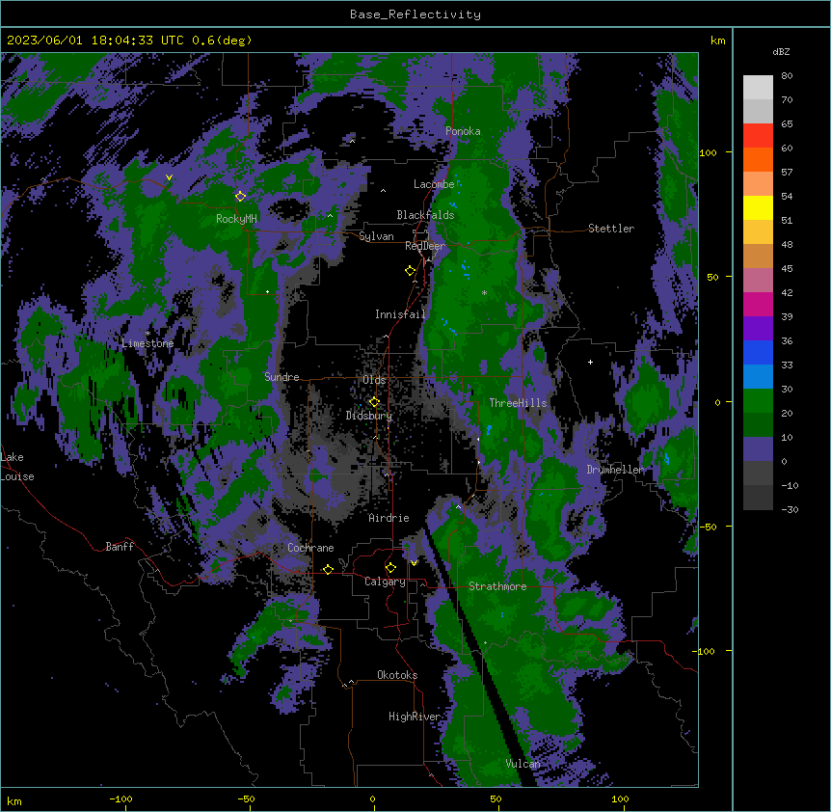Viewport: 831px width, 812px height.
Task: Click the Sylvan label
Action: coord(376,236)
